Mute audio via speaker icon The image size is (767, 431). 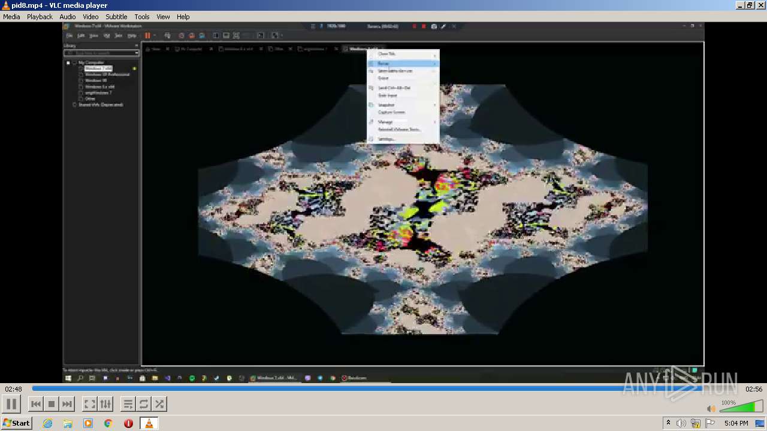click(711, 408)
